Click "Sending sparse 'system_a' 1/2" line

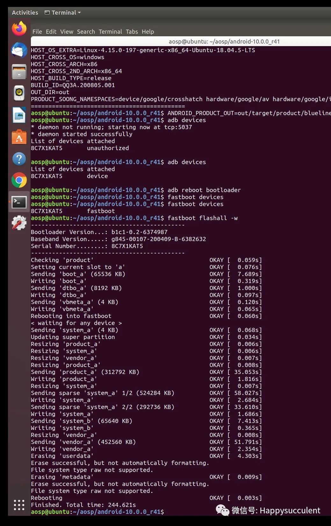(x=147, y=393)
